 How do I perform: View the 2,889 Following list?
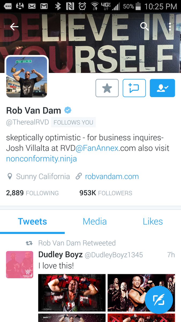tap(32, 193)
